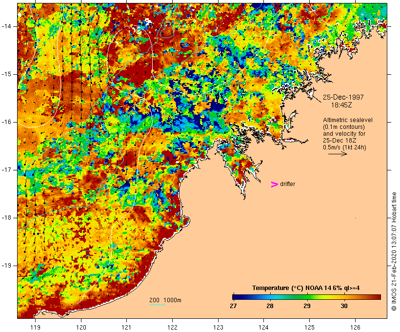Click latitude axis label -18
Screen dimensions: 400x332
tap(6, 218)
